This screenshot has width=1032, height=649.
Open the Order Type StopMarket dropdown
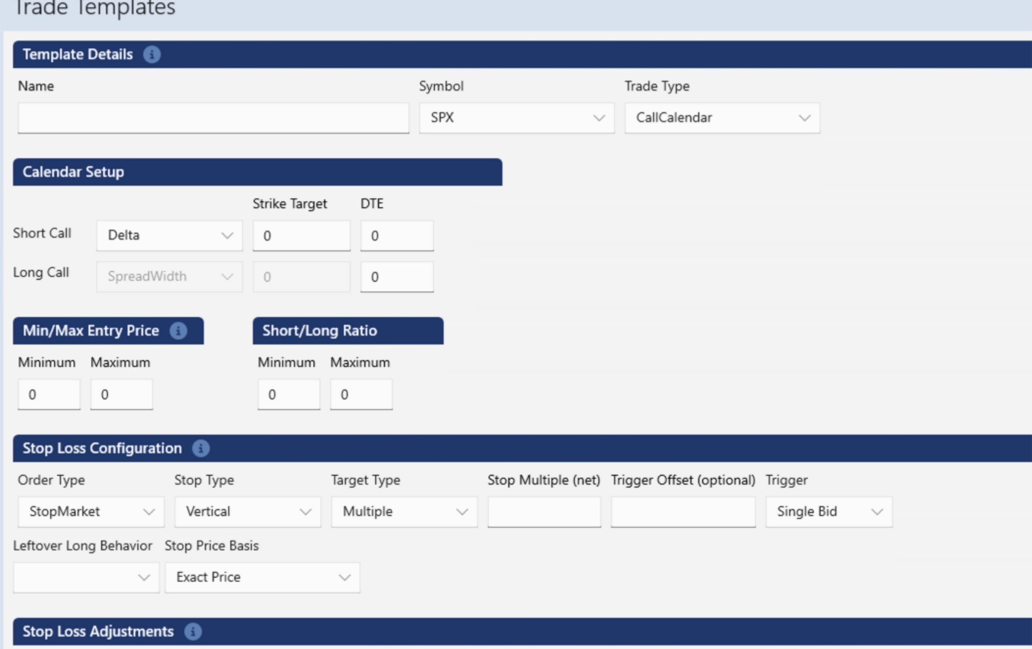tap(91, 511)
